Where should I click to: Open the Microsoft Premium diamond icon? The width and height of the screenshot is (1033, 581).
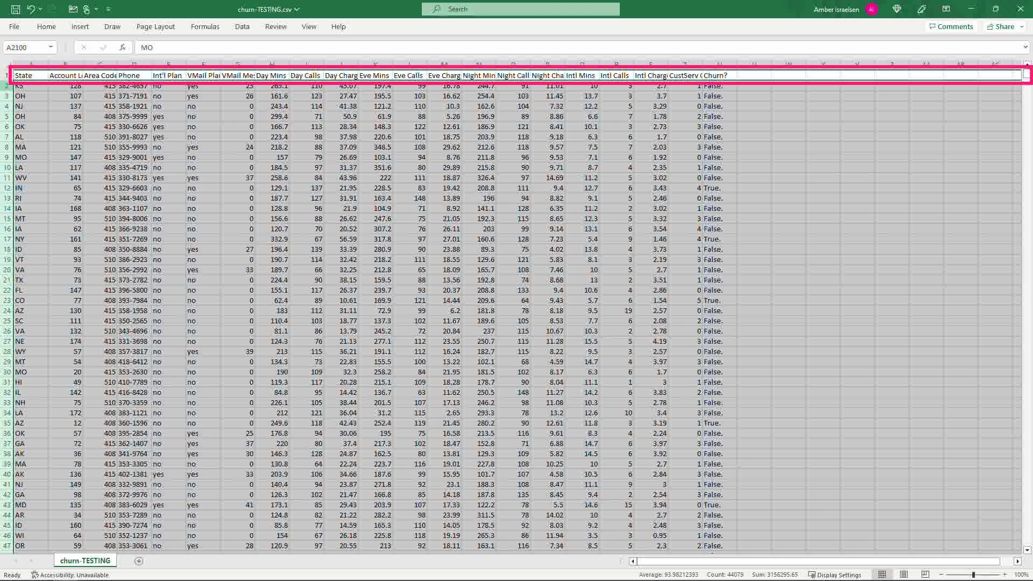896,9
